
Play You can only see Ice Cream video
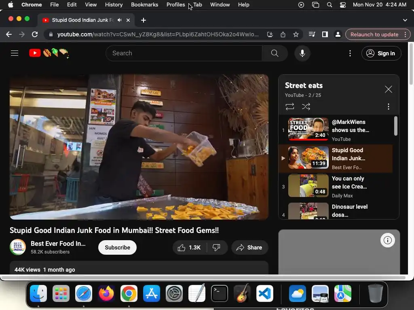pos(336,186)
